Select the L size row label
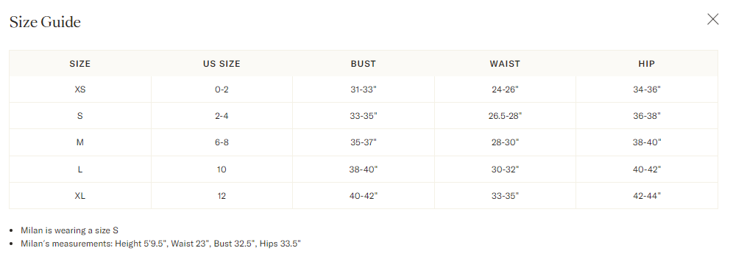The height and width of the screenshot is (270, 733). [80, 169]
